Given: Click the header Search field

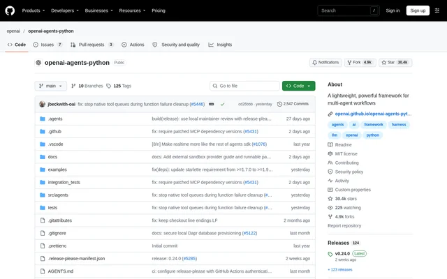Looking at the screenshot, I should (x=349, y=10).
